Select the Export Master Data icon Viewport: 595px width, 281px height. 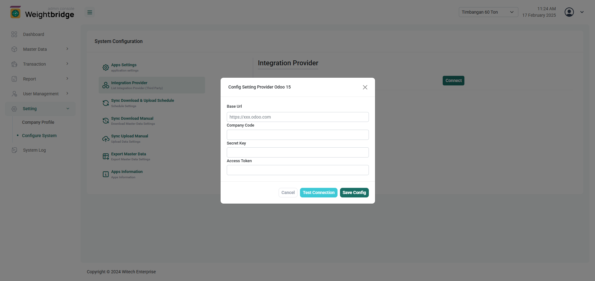tap(105, 156)
